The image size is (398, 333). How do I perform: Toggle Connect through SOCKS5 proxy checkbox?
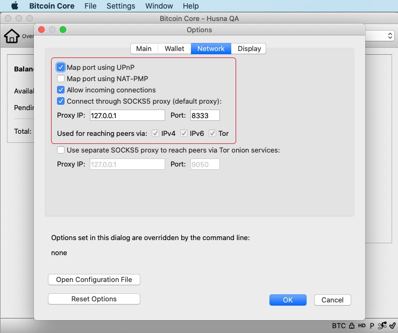61,101
